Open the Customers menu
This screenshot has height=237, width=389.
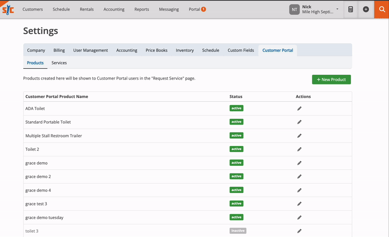point(33,9)
